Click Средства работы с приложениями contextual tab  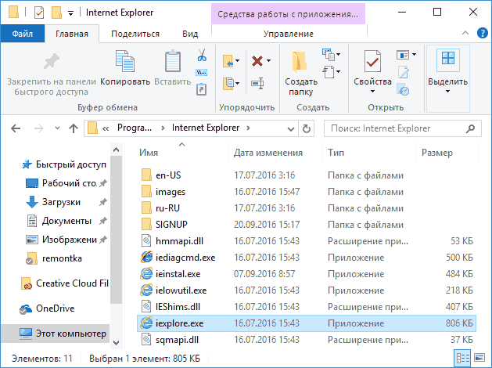click(x=288, y=14)
